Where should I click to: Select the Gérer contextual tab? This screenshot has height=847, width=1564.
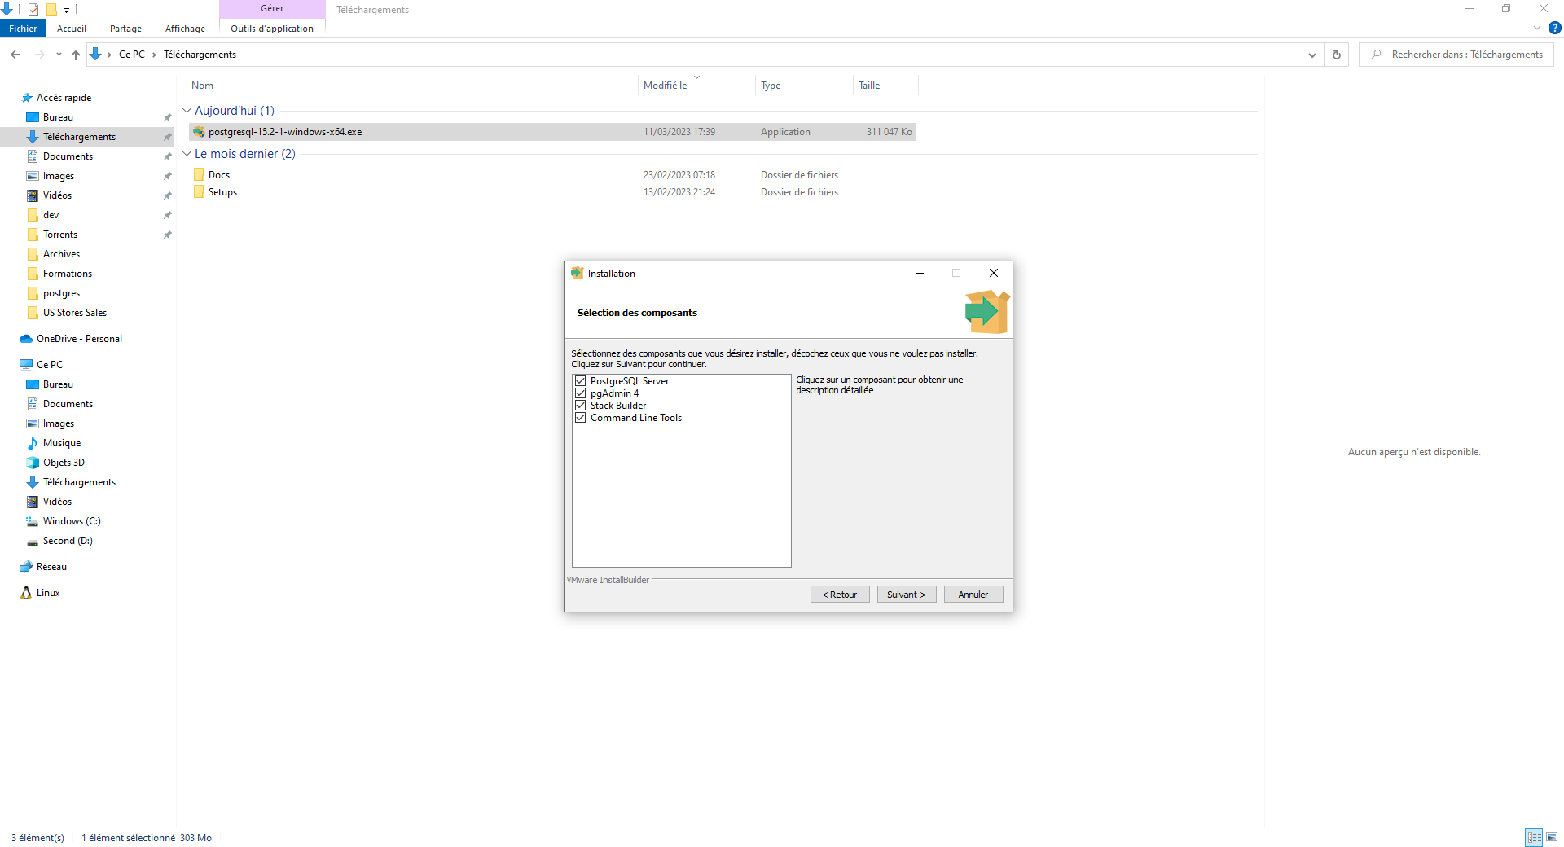[x=272, y=8]
